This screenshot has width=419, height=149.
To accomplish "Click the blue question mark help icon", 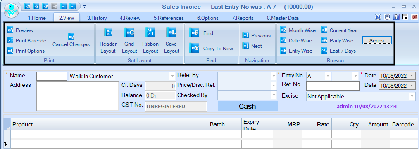I will pyautogui.click(x=378, y=17).
